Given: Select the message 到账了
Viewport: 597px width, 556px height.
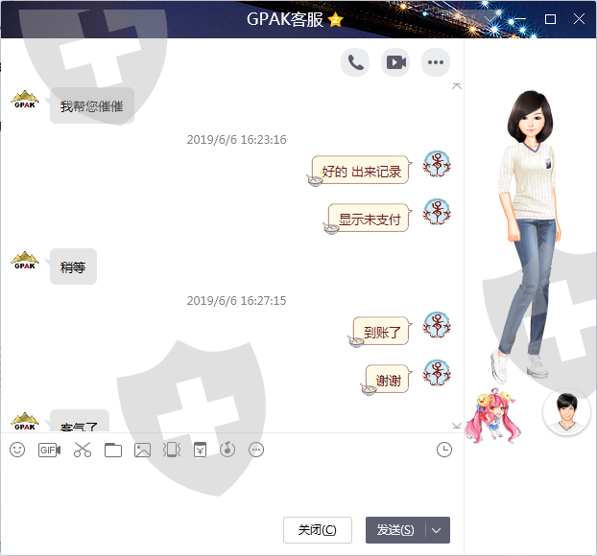Looking at the screenshot, I should point(382,333).
